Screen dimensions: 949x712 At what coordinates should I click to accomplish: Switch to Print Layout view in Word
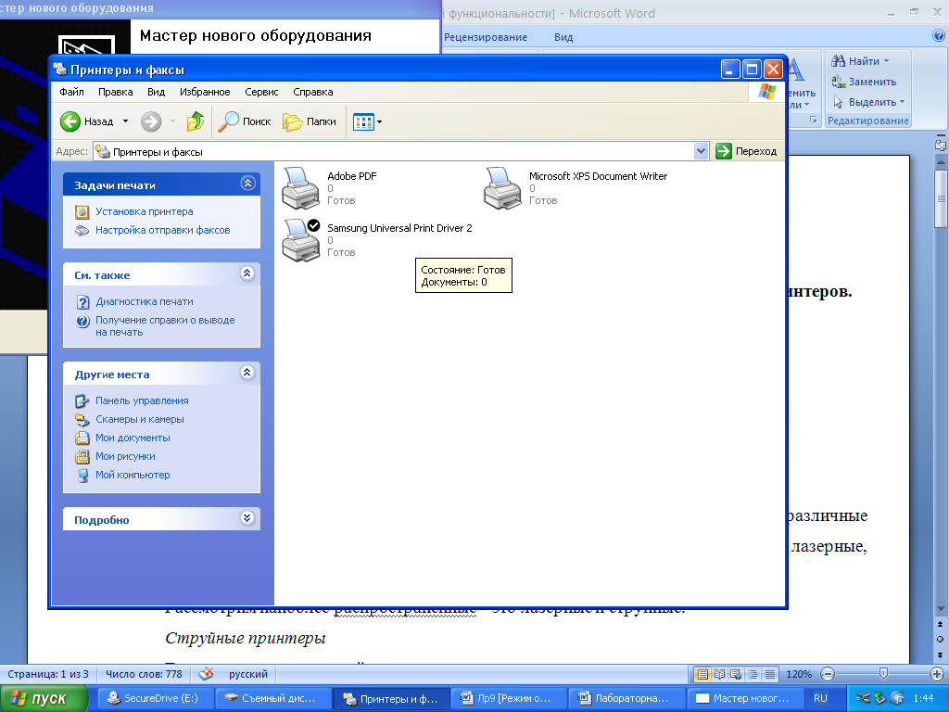[702, 674]
